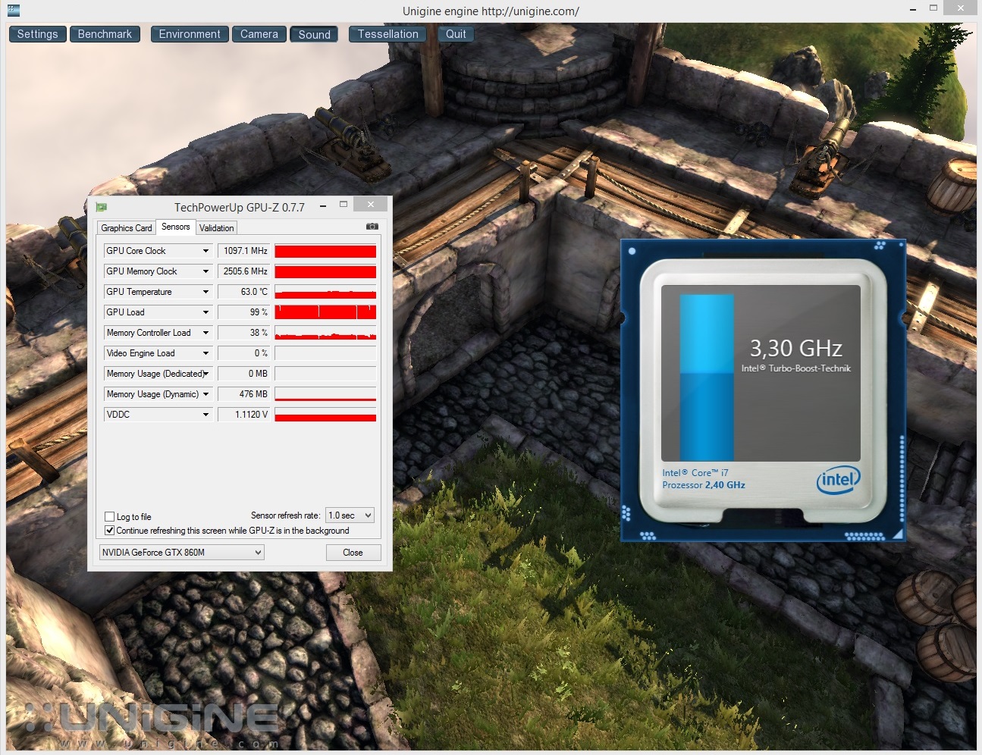The image size is (982, 755).
Task: Toggle the Sound button in Unigine
Action: [314, 34]
